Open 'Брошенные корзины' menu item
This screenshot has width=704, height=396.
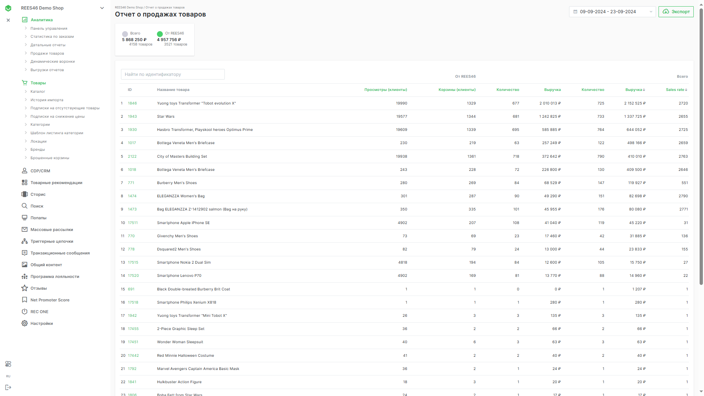tap(49, 158)
